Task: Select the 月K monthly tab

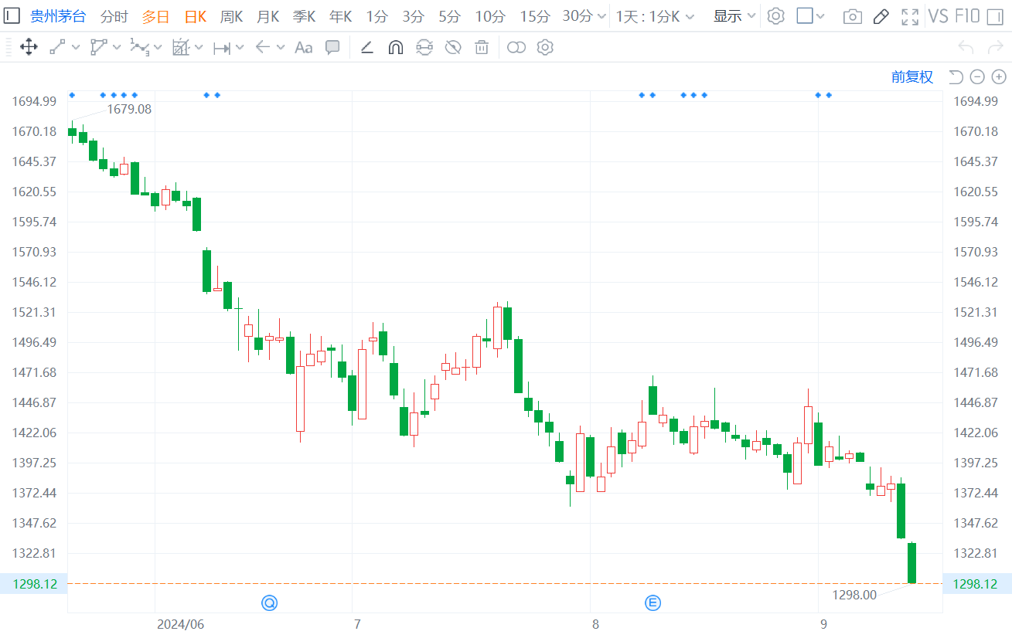Action: pos(268,16)
